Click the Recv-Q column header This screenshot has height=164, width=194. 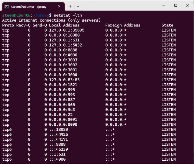tap(23, 25)
